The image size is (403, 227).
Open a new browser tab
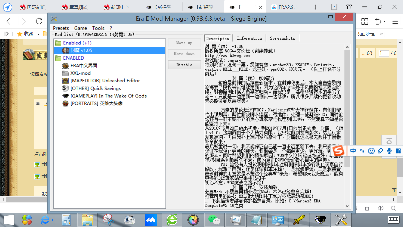coord(315,7)
